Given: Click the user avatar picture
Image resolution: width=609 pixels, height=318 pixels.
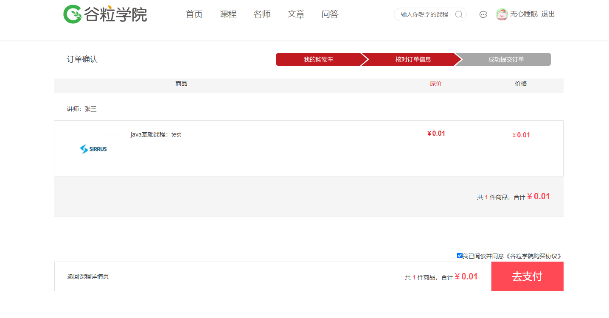Looking at the screenshot, I should [x=502, y=14].
